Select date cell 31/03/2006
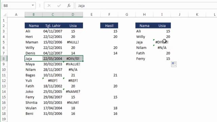 (53, 114)
